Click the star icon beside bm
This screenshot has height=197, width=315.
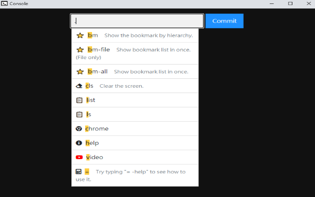(x=80, y=35)
